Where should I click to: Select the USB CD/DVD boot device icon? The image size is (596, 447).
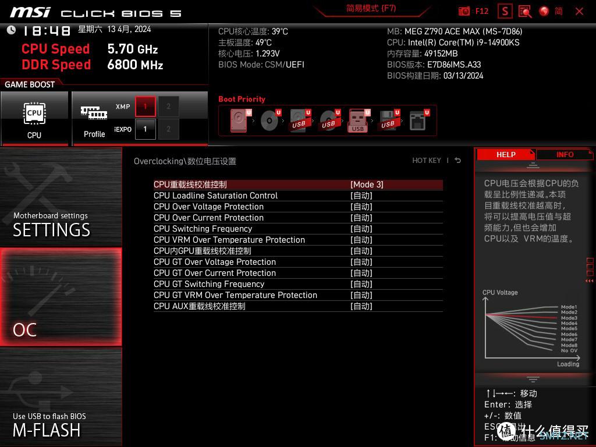(x=330, y=120)
